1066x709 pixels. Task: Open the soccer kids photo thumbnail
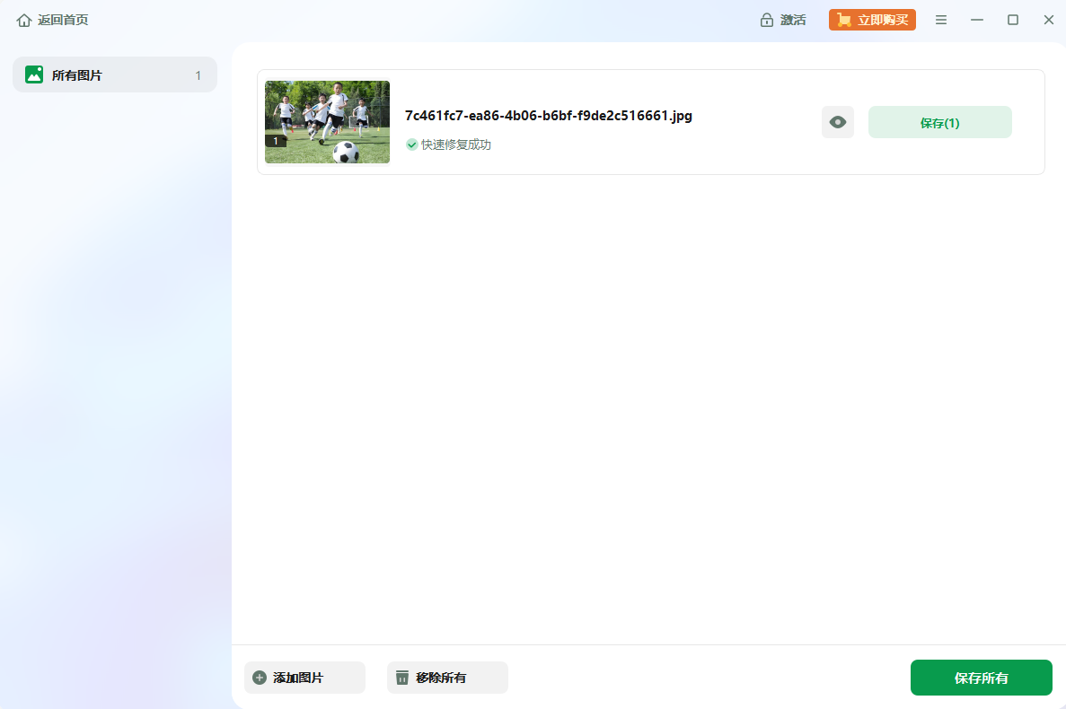point(327,122)
